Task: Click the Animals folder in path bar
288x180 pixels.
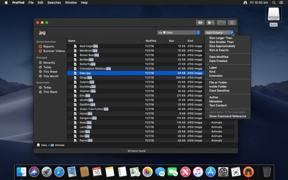Action: pyautogui.click(x=59, y=145)
